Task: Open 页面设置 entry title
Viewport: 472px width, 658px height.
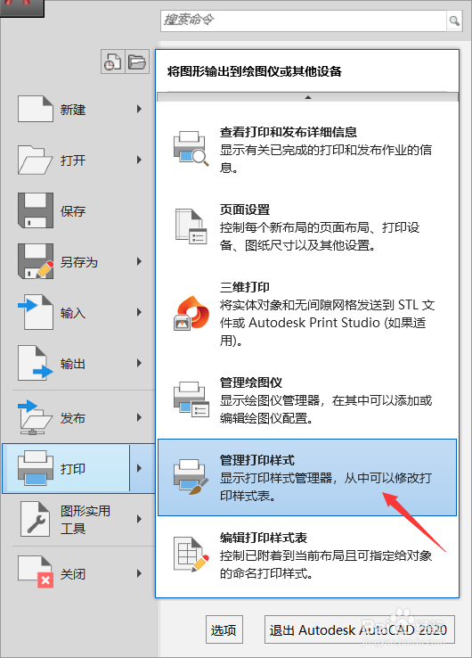Action: point(245,210)
